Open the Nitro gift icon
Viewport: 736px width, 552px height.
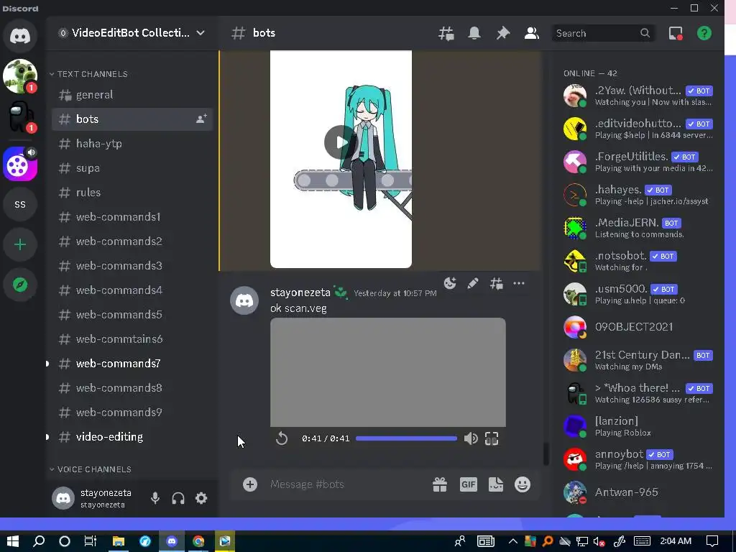(x=440, y=484)
